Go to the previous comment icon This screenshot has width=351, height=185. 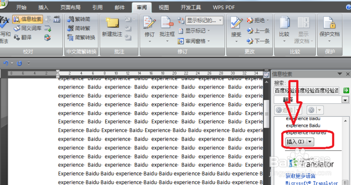click(128, 28)
